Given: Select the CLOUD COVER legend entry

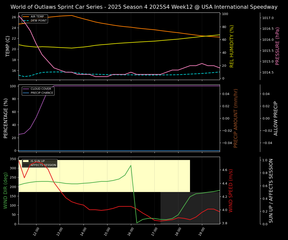Looking at the screenshot, I should pos(41,89).
